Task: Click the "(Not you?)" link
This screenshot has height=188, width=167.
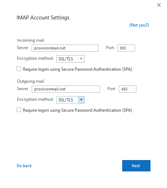Action: (x=139, y=25)
